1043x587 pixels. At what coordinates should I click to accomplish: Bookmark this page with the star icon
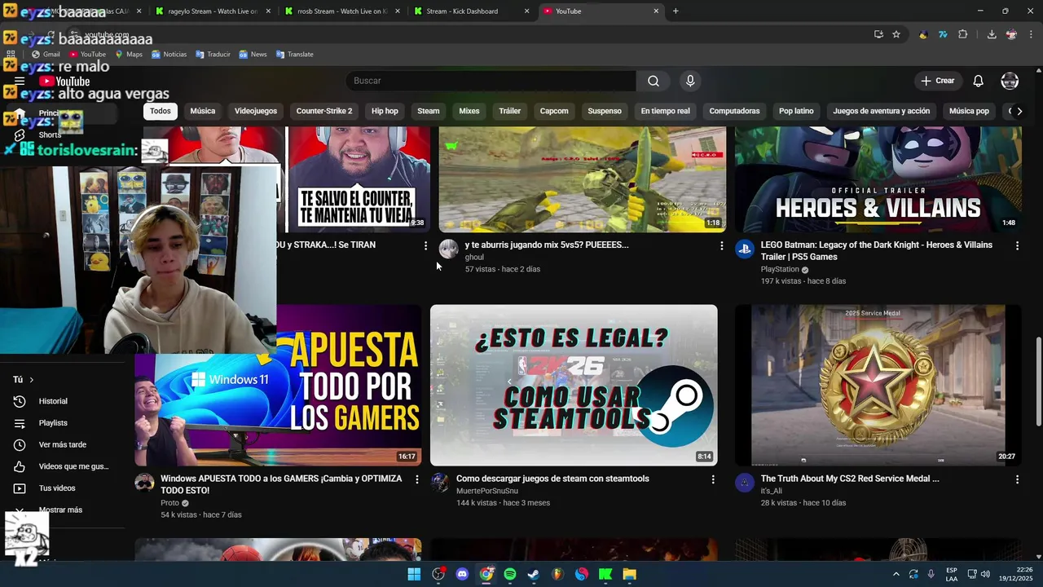(896, 34)
